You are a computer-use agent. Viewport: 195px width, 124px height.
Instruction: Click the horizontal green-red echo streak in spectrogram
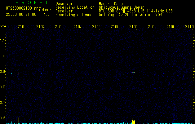tap(133, 73)
